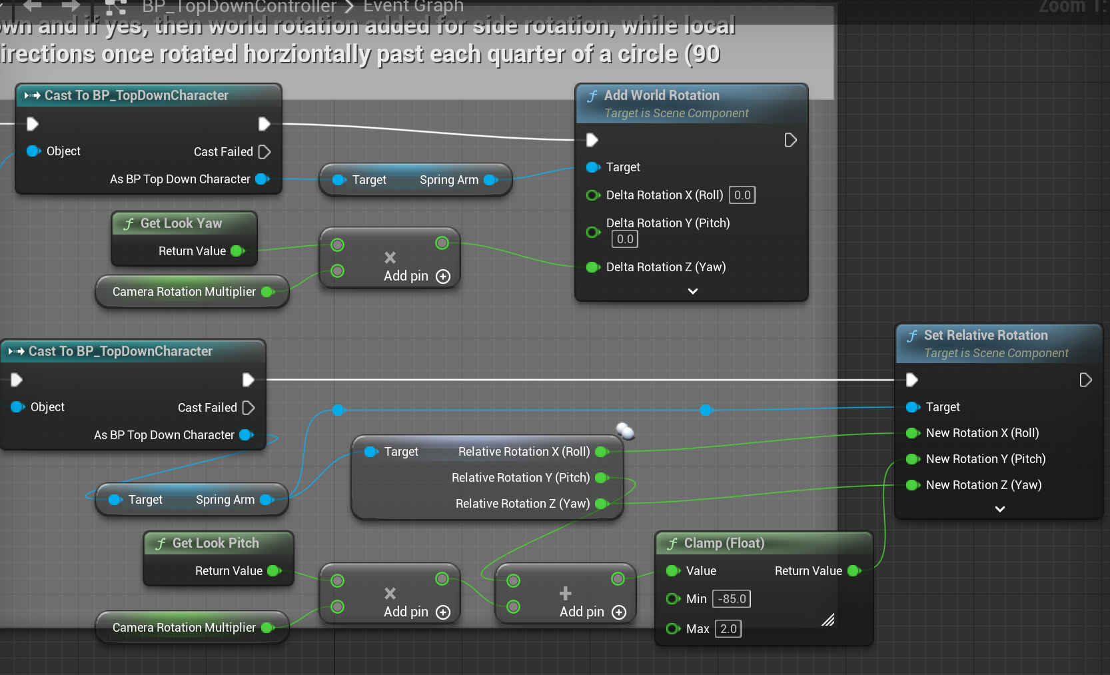This screenshot has width=1110, height=675.
Task: Click the output pin of the upper multiply node
Action: pos(442,243)
